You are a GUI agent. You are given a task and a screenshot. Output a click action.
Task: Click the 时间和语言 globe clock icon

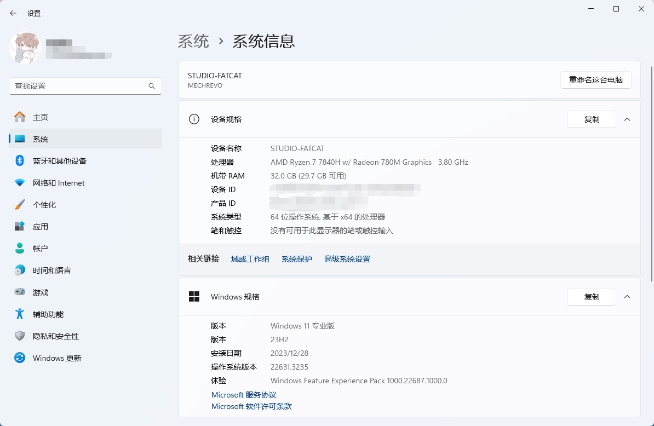point(20,270)
